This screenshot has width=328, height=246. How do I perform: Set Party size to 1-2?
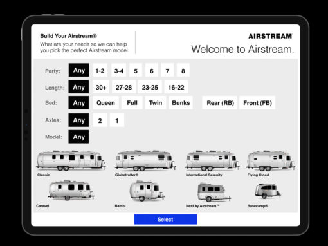tap(100, 71)
